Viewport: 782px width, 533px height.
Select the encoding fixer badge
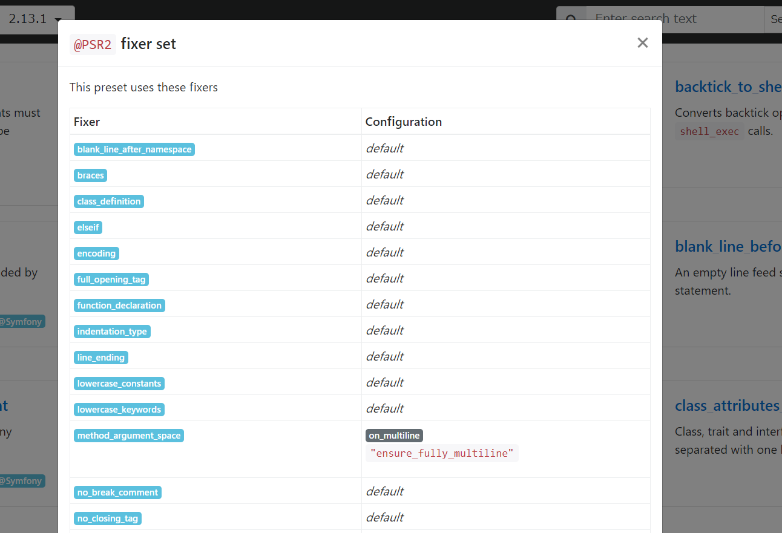(x=96, y=253)
